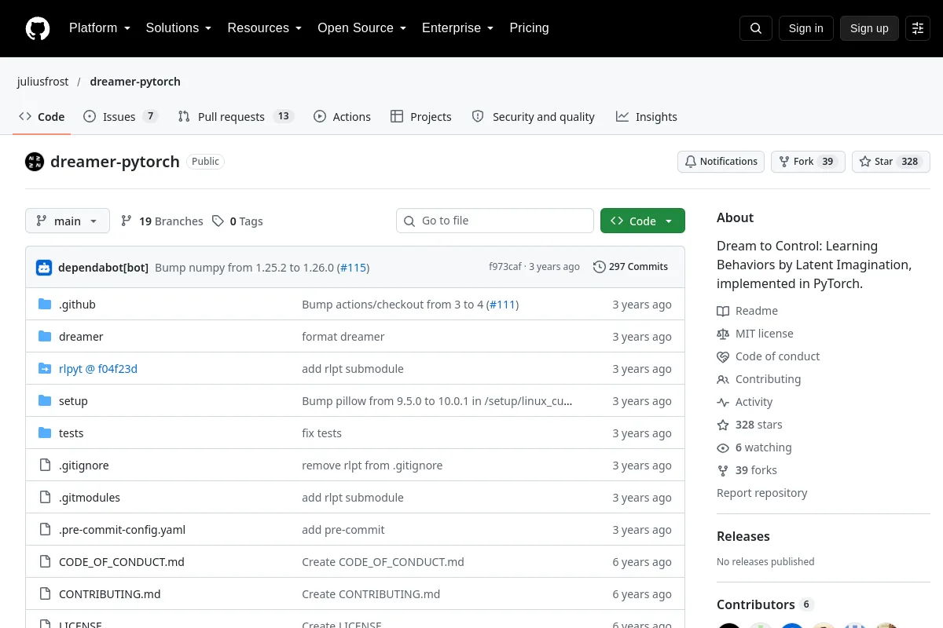This screenshot has width=943, height=628.
Task: View the 297 Commits history
Action: click(630, 267)
